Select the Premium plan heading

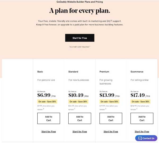point(104,72)
